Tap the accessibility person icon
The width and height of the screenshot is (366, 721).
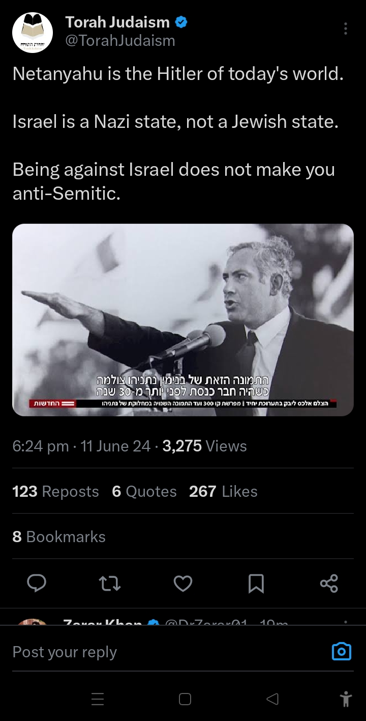pyautogui.click(x=346, y=699)
